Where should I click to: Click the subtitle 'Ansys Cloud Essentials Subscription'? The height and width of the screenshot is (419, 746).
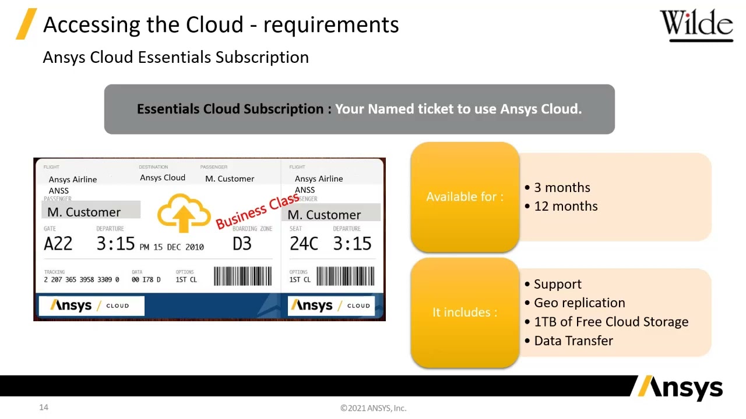[x=176, y=57]
